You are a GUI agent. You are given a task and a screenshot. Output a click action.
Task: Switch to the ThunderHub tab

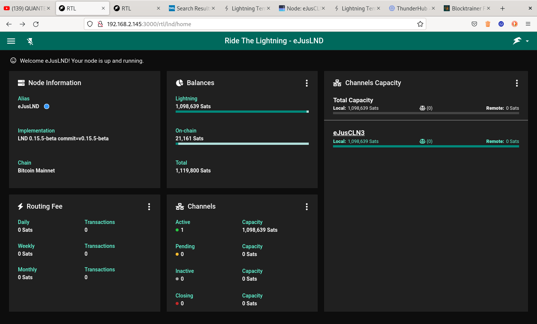coord(411,8)
